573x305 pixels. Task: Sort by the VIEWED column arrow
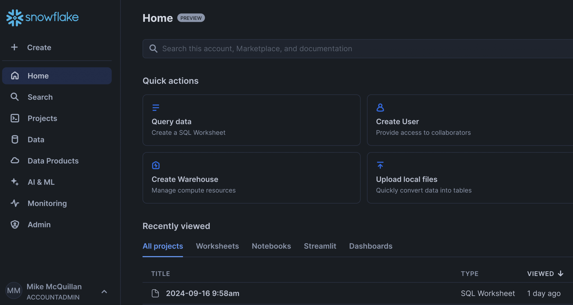pos(560,273)
